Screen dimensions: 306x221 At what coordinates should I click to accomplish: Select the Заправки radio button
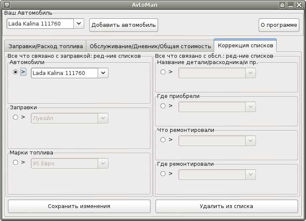[x=16, y=117]
